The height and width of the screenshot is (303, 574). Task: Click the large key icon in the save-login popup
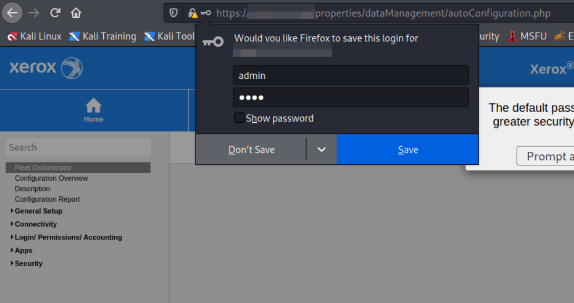point(213,42)
